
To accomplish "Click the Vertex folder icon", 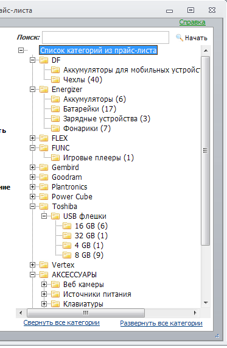I will point(44,265).
